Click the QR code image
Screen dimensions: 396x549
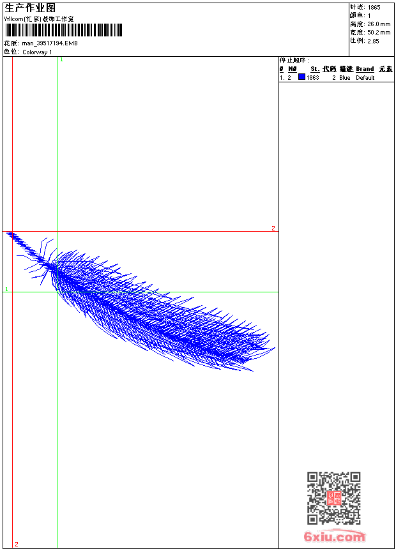(333, 498)
